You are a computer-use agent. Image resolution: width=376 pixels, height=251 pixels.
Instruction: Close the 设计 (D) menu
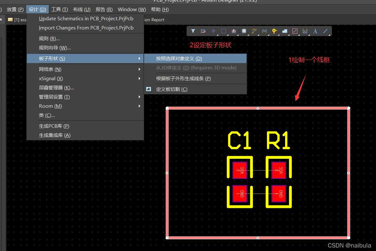37,10
